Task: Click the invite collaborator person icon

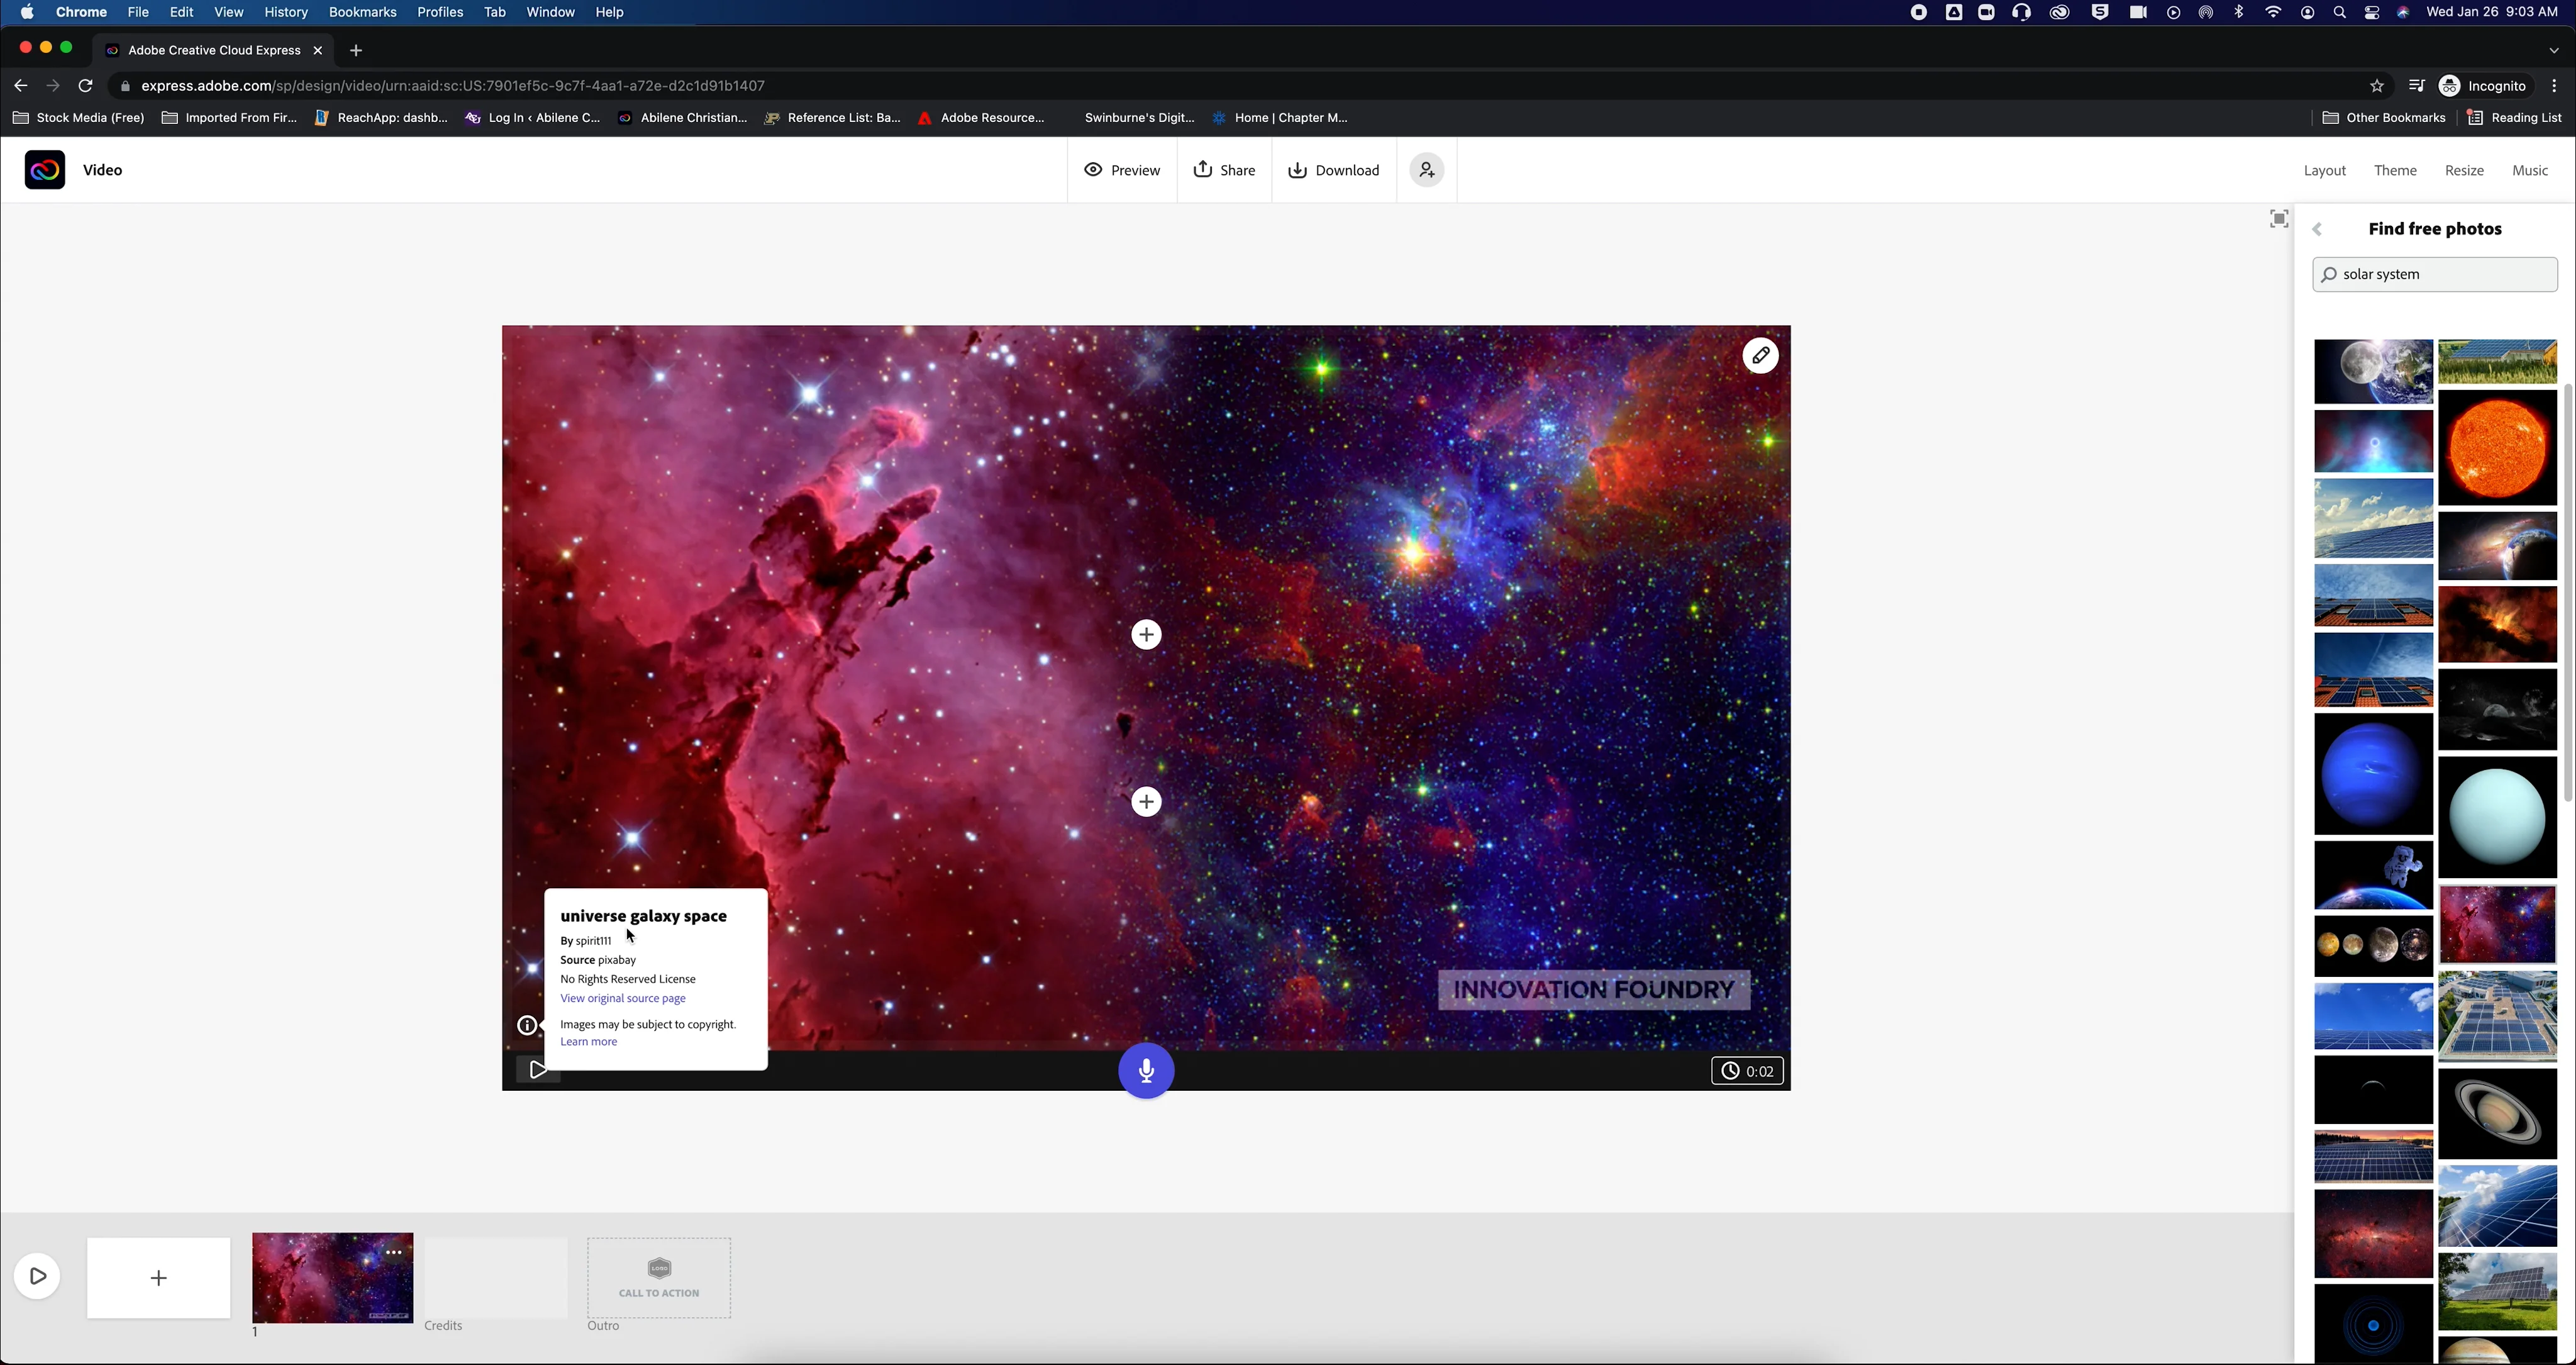Action: click(1427, 170)
